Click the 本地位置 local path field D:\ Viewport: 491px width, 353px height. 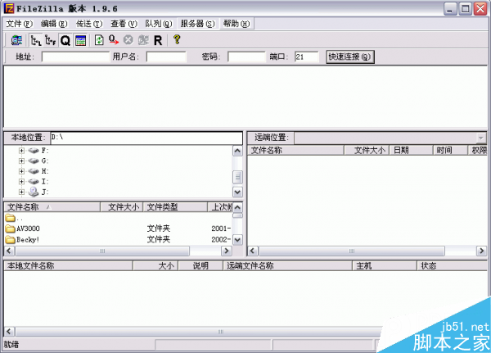point(146,138)
